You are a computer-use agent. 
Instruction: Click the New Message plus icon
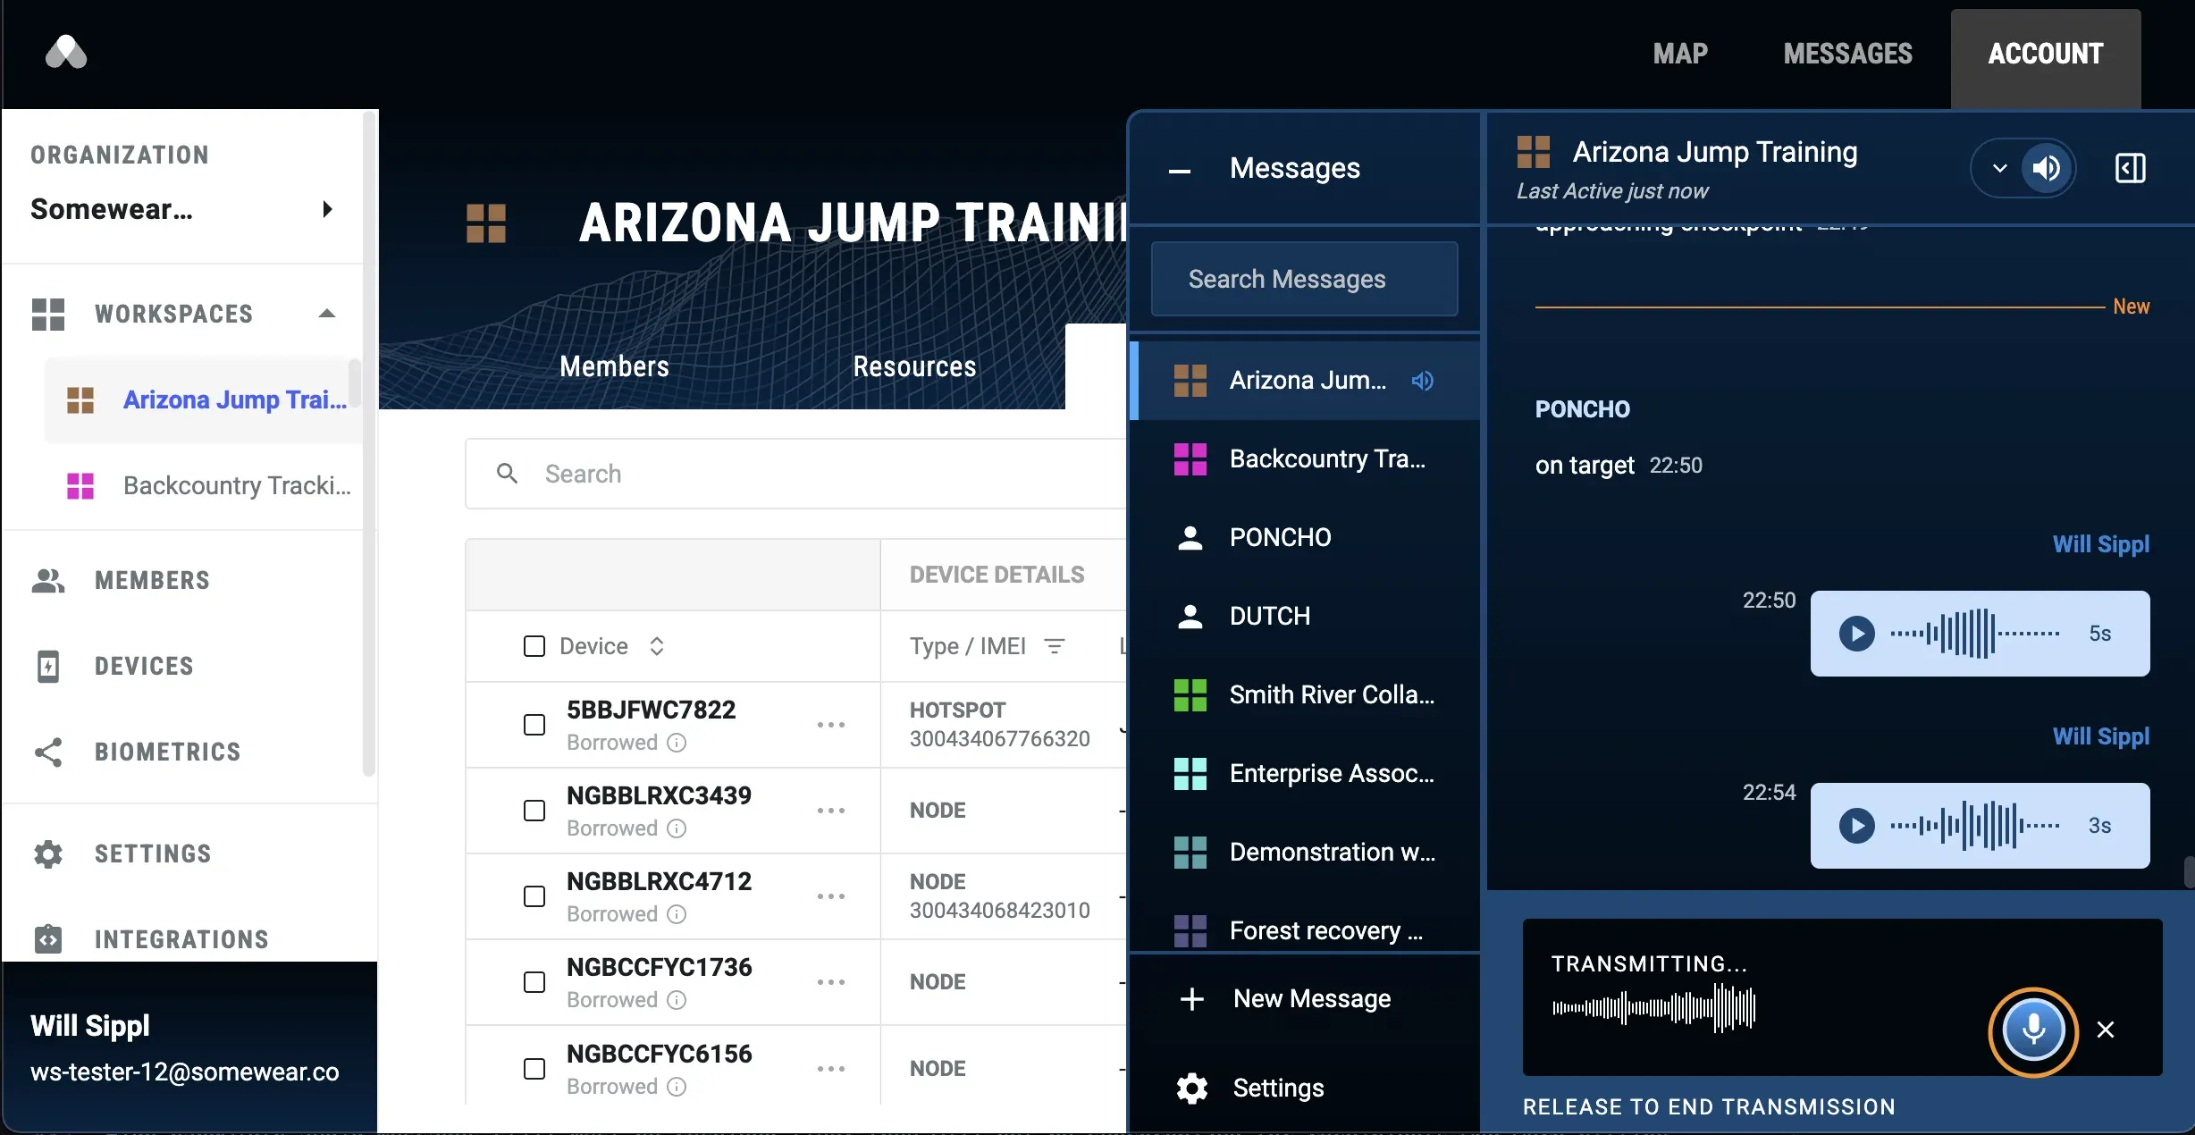point(1192,998)
